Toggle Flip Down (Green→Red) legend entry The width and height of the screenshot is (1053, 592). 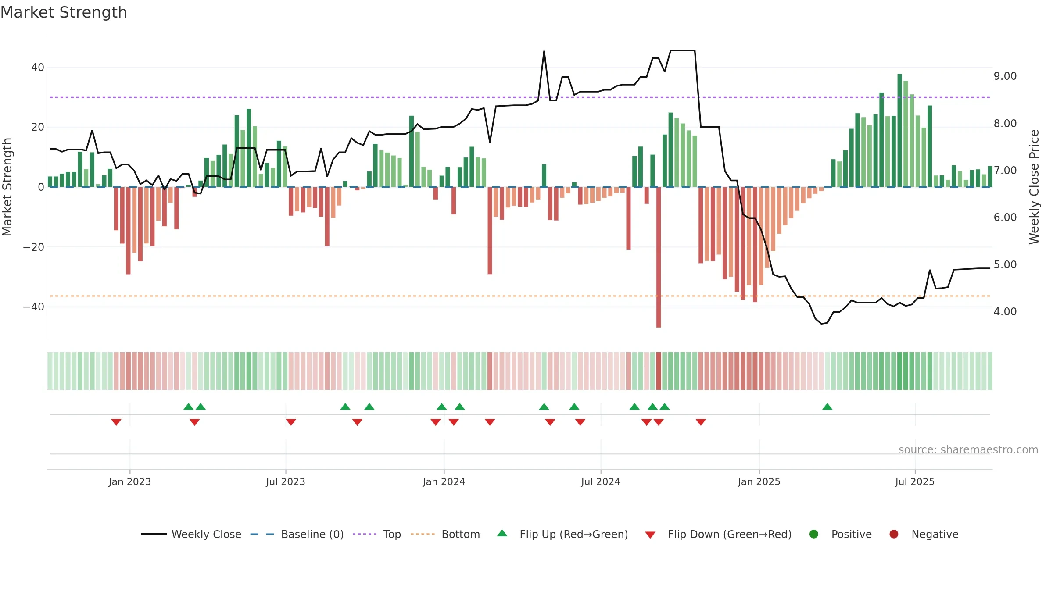coord(718,534)
